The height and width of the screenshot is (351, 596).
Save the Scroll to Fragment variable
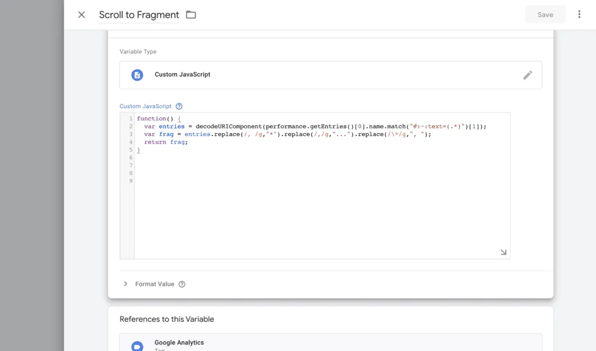[x=545, y=15]
